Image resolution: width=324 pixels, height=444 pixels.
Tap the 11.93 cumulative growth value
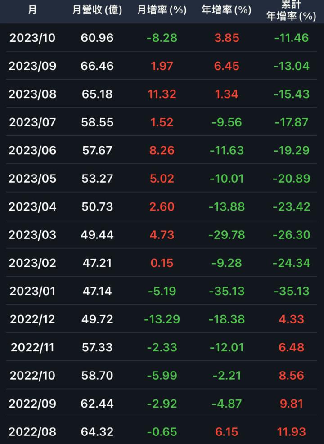click(x=291, y=432)
